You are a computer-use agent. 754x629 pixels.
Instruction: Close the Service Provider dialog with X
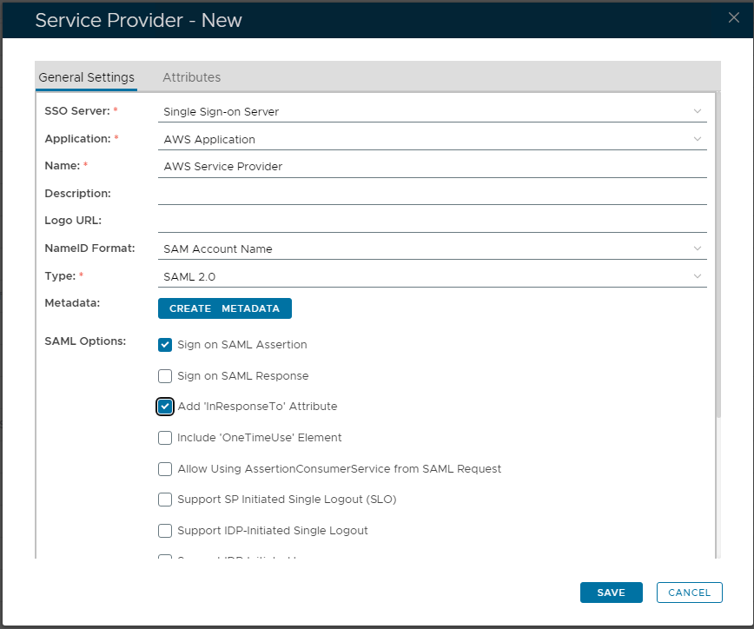(733, 18)
